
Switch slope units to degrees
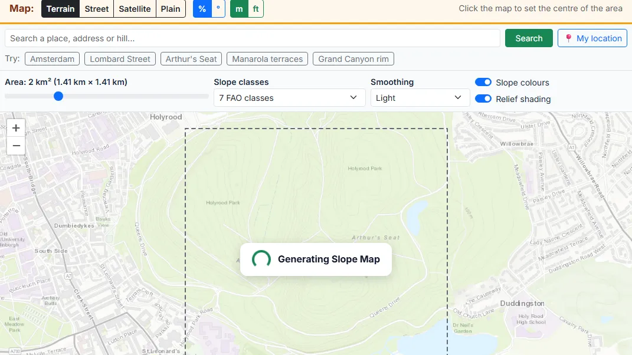218,9
